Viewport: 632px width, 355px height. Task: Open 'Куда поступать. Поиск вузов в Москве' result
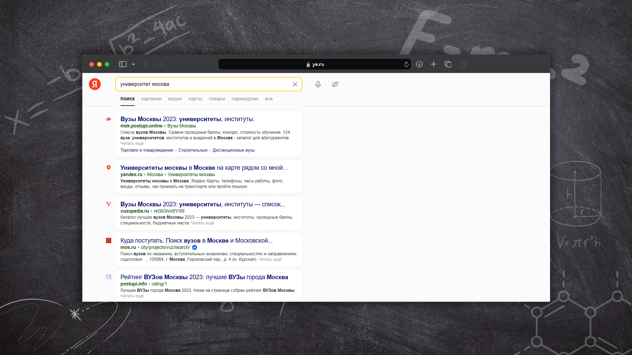point(197,241)
